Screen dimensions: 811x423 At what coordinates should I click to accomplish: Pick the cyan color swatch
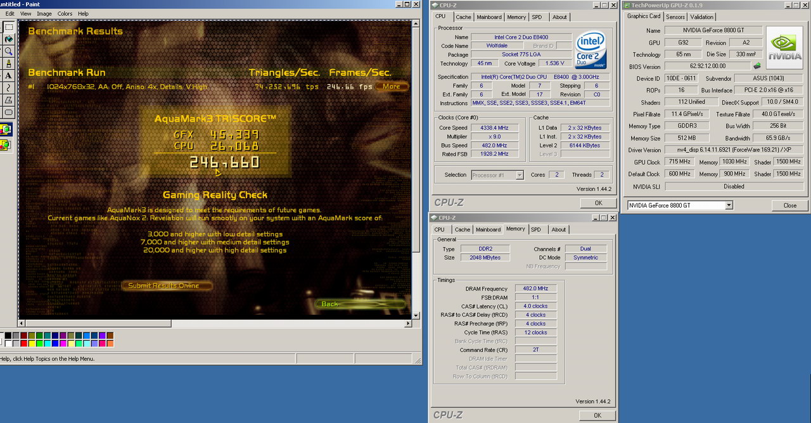coord(48,343)
